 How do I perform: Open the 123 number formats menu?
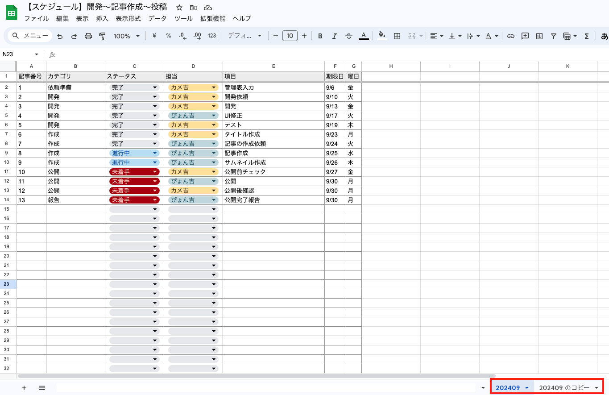(212, 36)
